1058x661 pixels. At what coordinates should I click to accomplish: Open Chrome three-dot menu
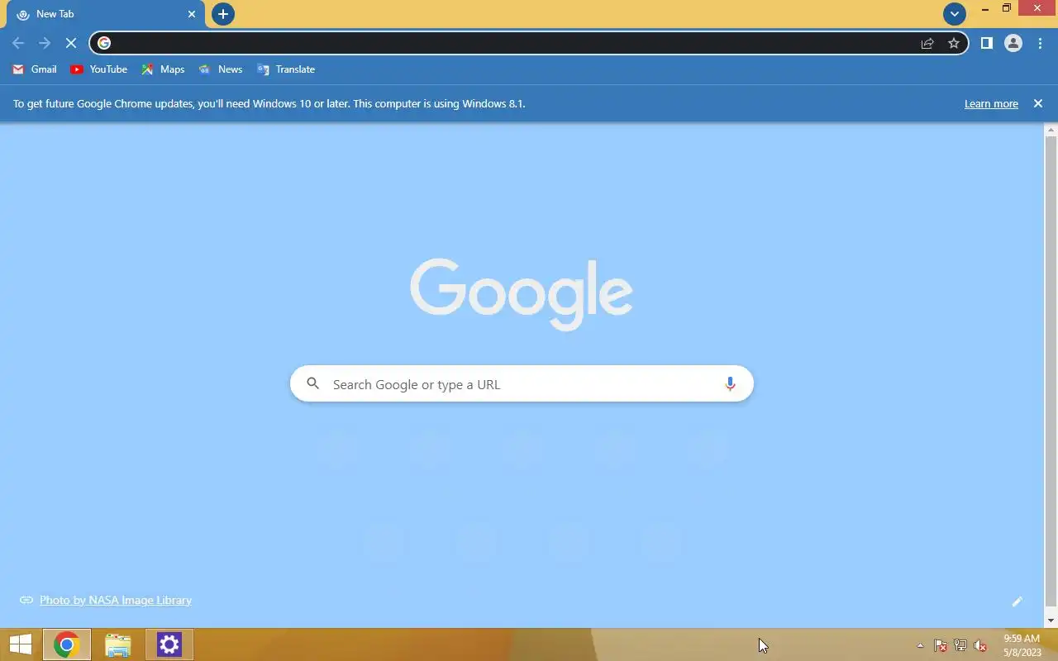[1040, 43]
